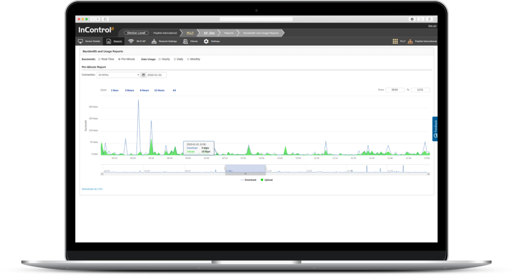Click the Bandwidth and Usage Reports panel title
Viewport: 513px width, 275px height.
[x=103, y=51]
